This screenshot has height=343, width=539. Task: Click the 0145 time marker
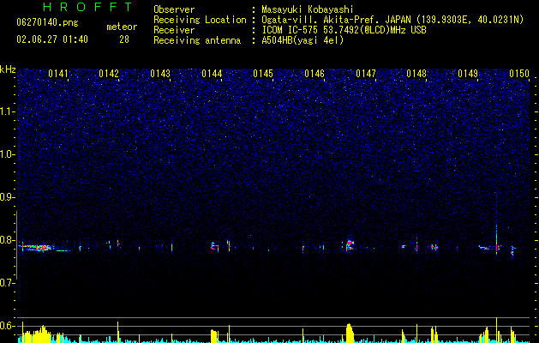point(263,74)
